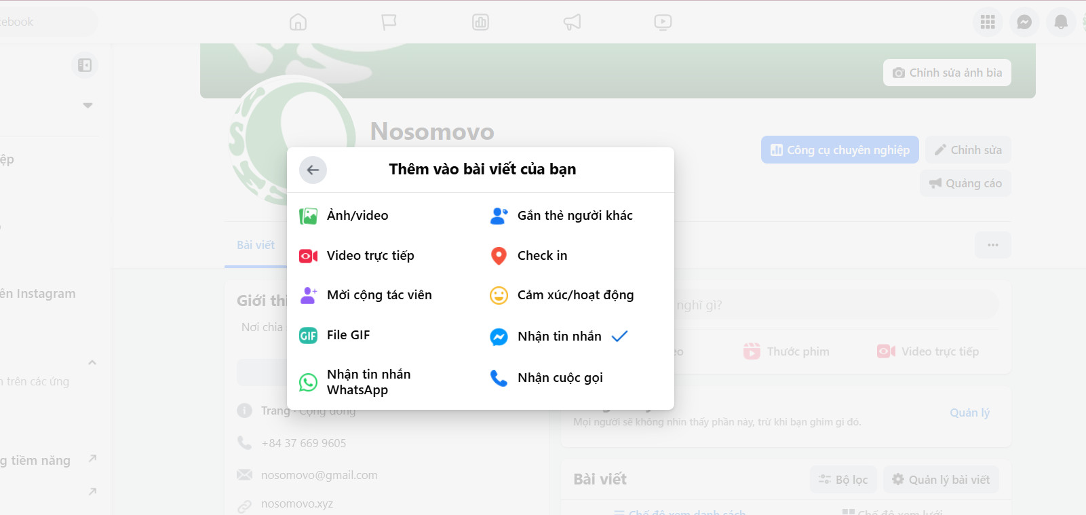Open the insights chart icon in top bar
This screenshot has width=1086, height=515.
click(x=480, y=22)
